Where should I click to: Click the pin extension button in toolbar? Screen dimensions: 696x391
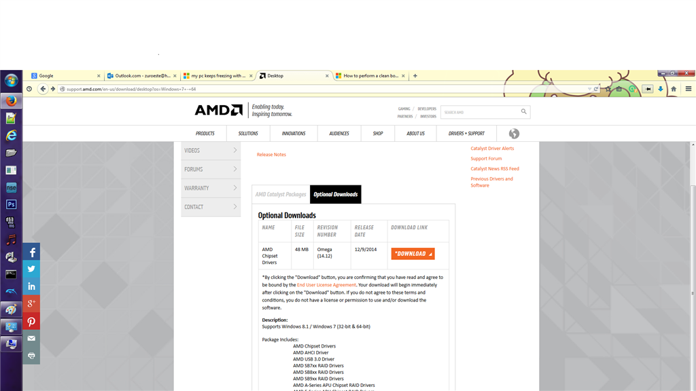[648, 89]
